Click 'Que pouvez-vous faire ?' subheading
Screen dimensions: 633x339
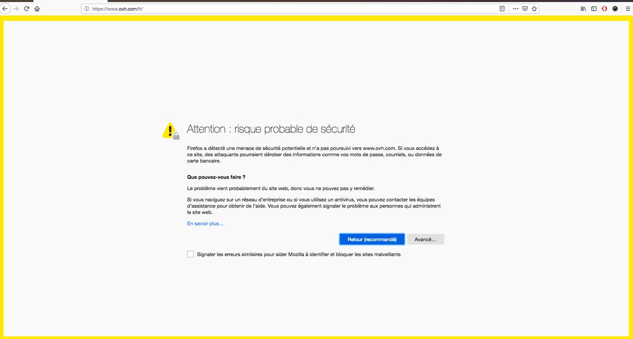coord(216,177)
